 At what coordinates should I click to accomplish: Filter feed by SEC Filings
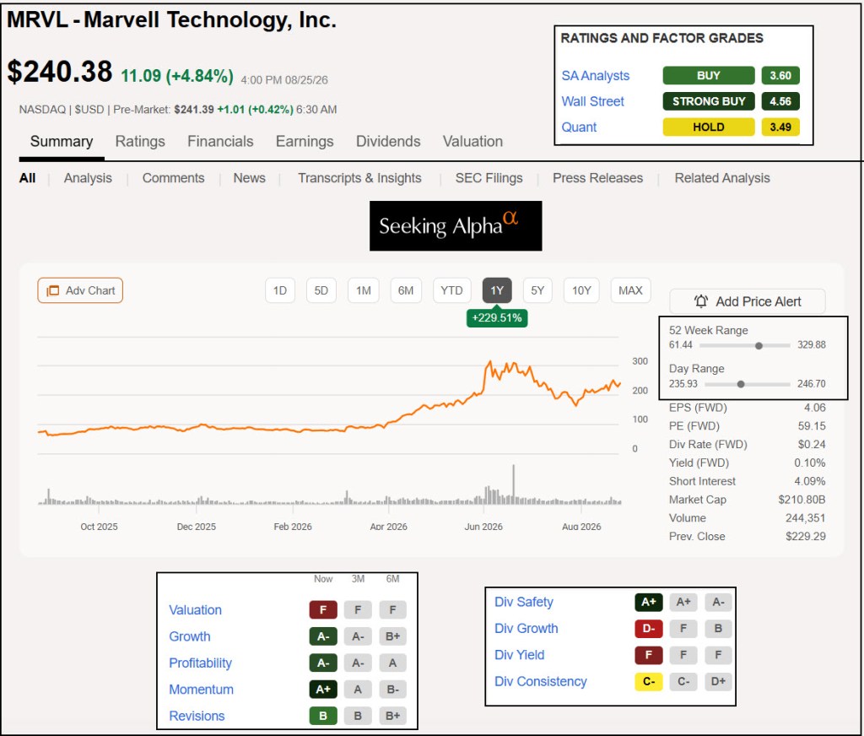point(489,178)
